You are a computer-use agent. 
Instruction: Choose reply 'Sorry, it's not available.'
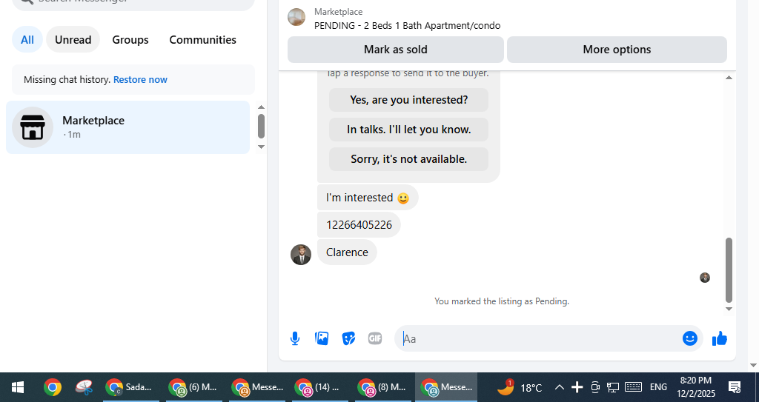coord(408,159)
